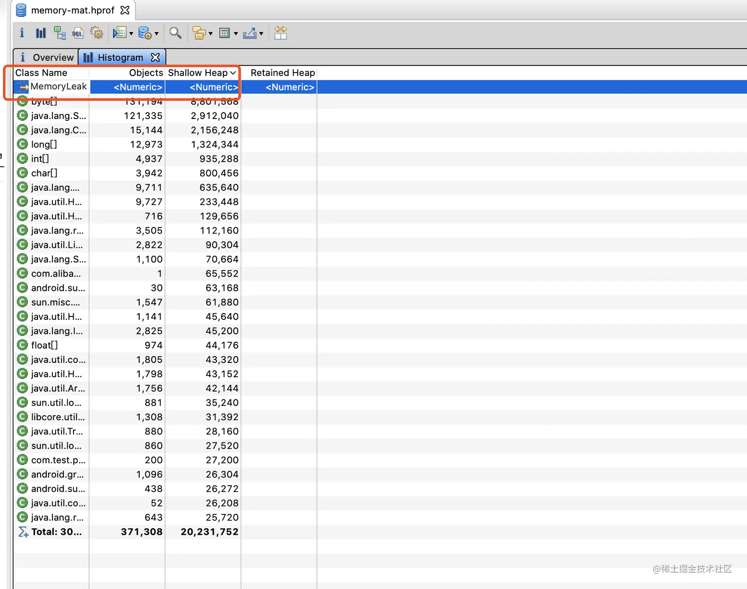Click the Total shallow heap value 20,231,752

coord(209,532)
